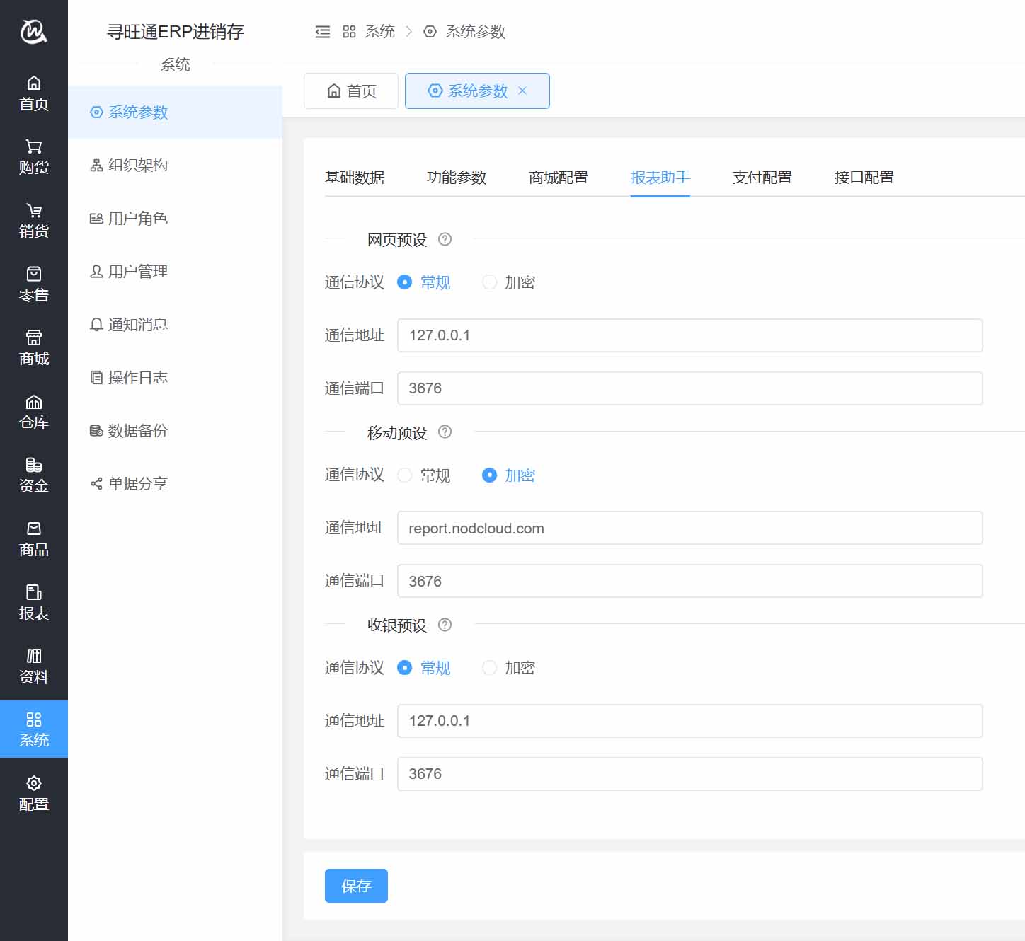Select 常规 protocol under 移动预设
1025x941 pixels.
(405, 475)
